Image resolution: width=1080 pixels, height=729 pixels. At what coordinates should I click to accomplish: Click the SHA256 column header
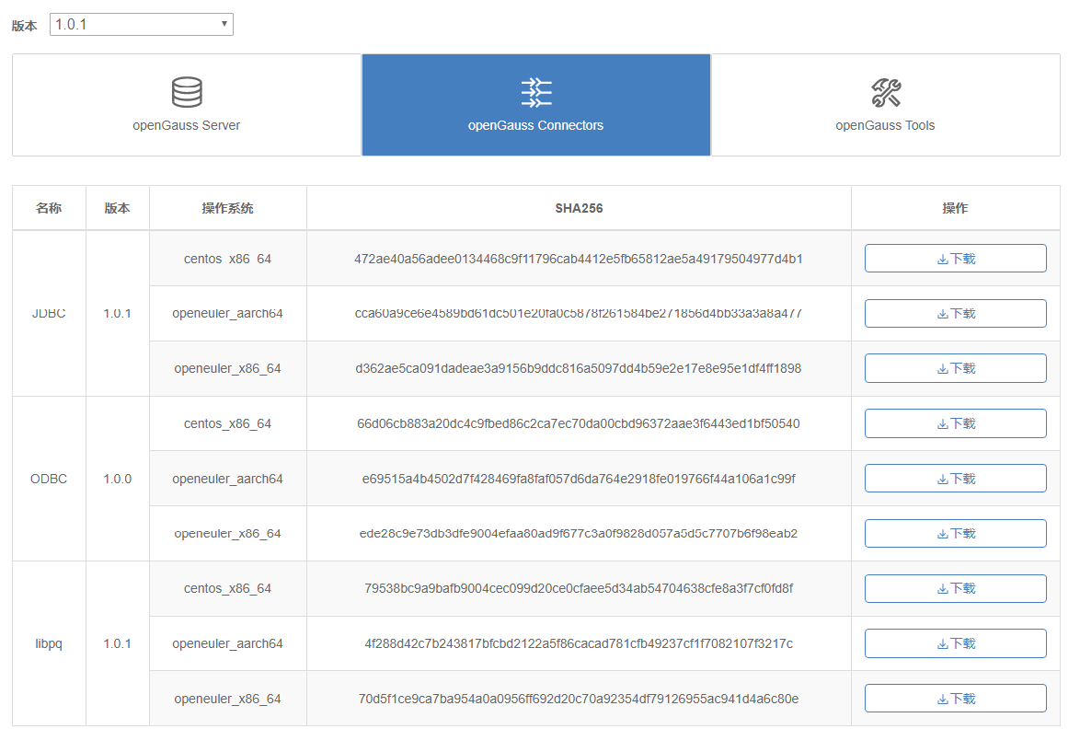[579, 208]
